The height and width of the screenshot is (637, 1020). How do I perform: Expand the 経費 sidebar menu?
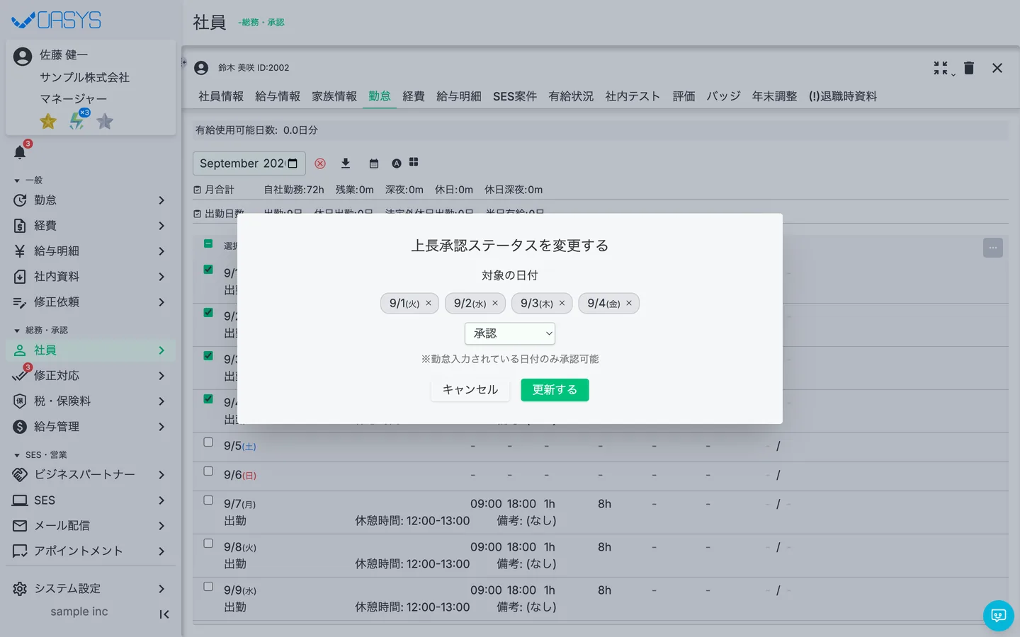[91, 226]
